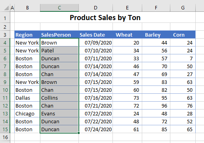Click the SalesPerson header cell
204x143 pixels.
pyautogui.click(x=59, y=35)
